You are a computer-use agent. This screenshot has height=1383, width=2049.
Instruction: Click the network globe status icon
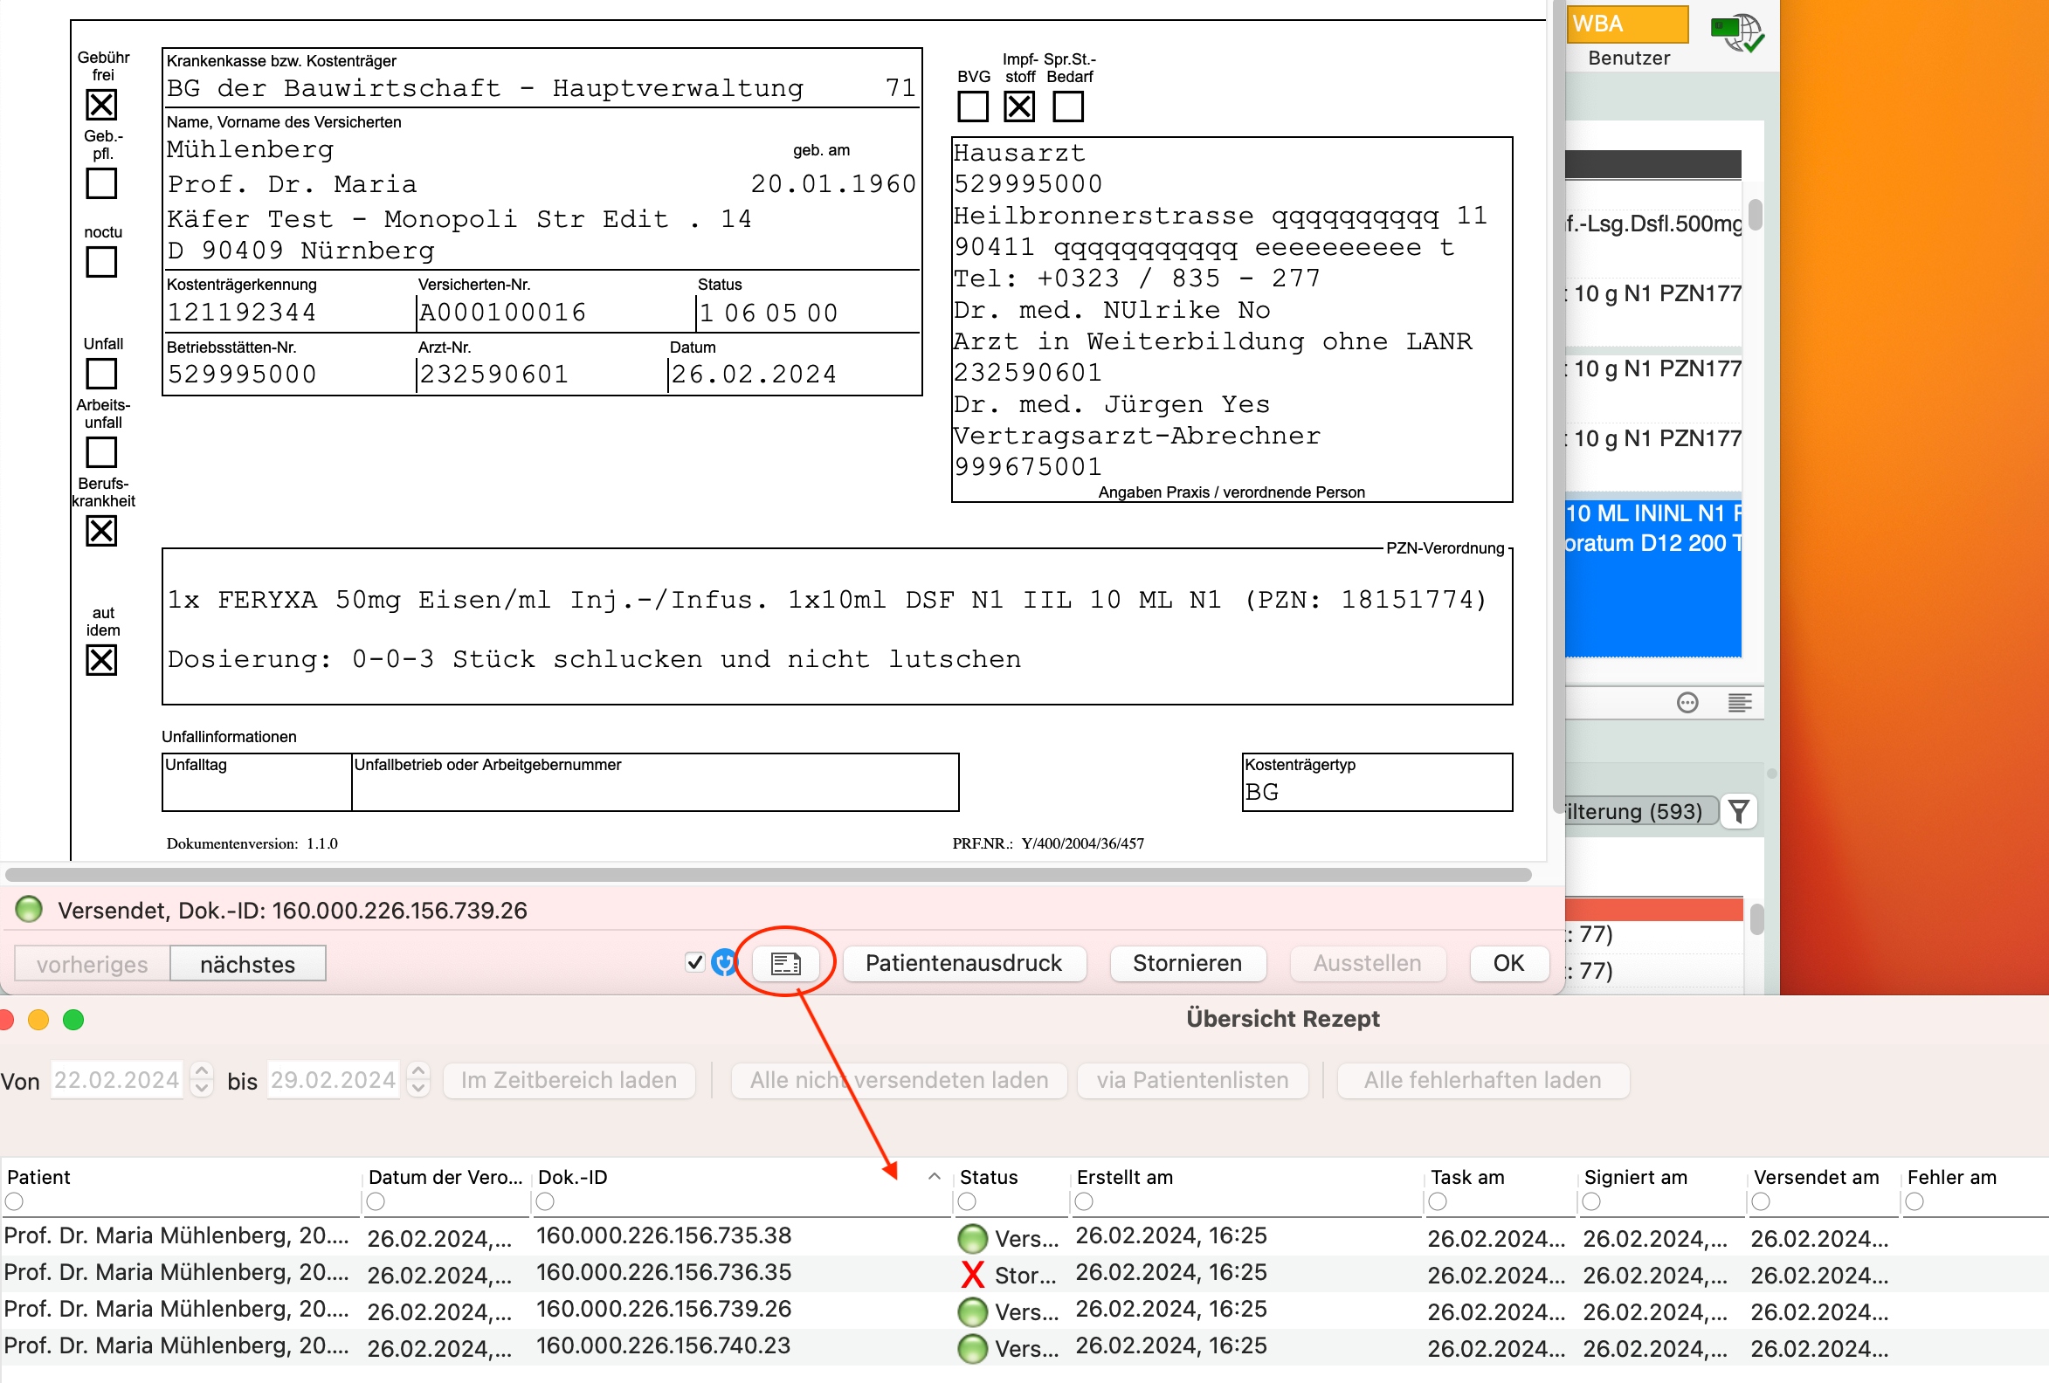[x=1736, y=33]
